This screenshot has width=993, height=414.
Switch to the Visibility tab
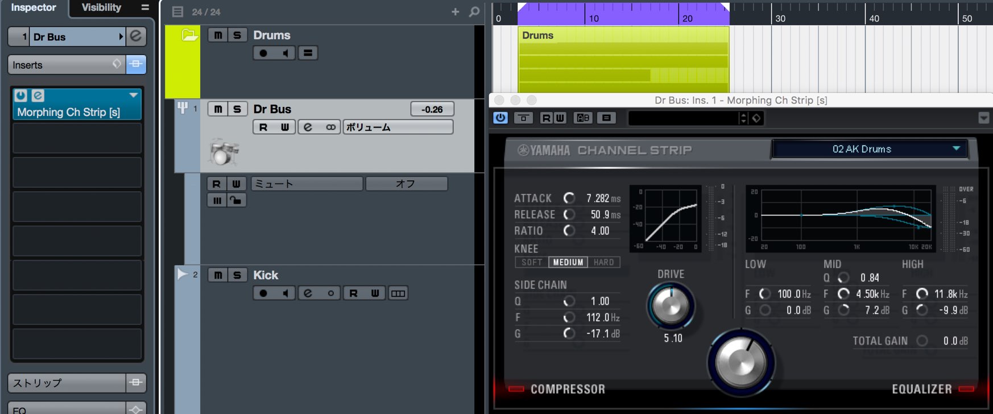click(101, 7)
